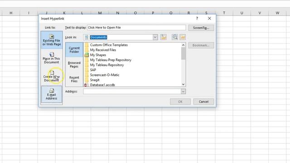Select column I header in Excel
This screenshot has width=290, height=163.
click(x=29, y=13)
